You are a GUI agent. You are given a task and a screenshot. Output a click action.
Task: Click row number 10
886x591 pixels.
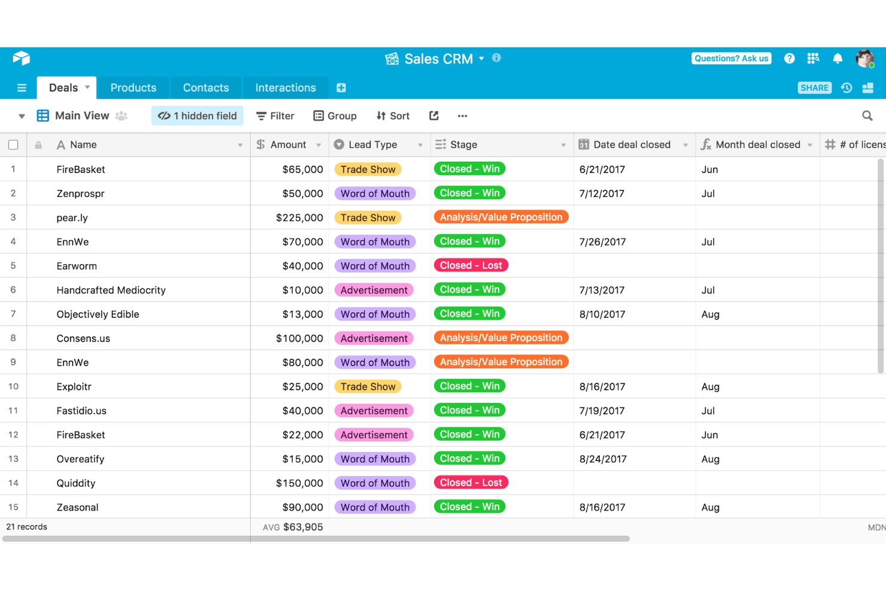point(13,386)
